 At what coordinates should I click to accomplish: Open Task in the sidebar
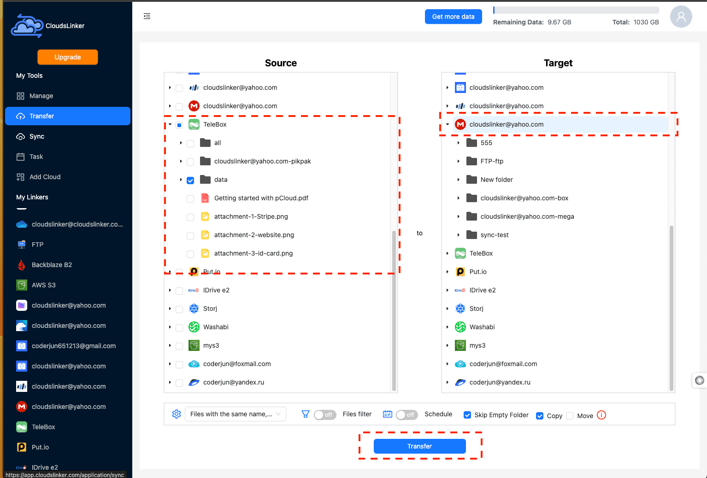(x=68, y=157)
